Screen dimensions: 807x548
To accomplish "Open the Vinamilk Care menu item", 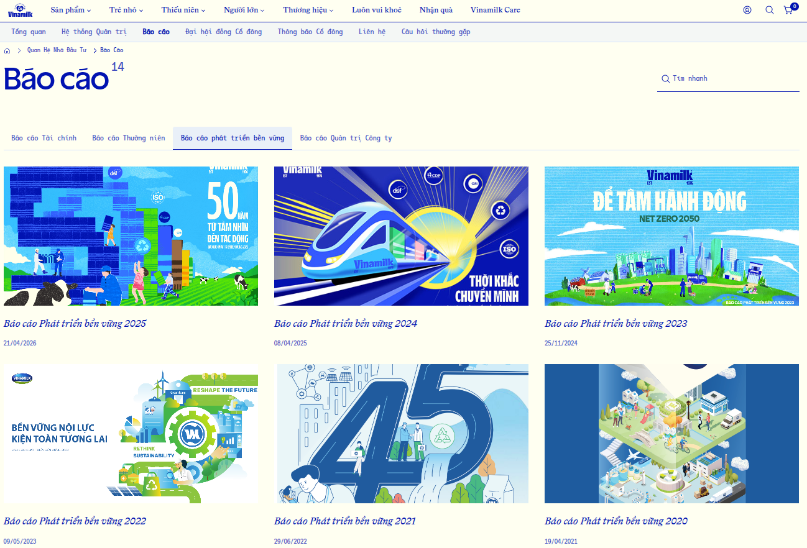I will (496, 10).
